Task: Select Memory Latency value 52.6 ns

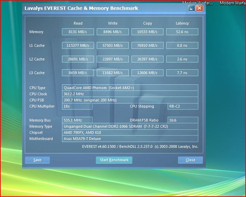Action: 182,32
